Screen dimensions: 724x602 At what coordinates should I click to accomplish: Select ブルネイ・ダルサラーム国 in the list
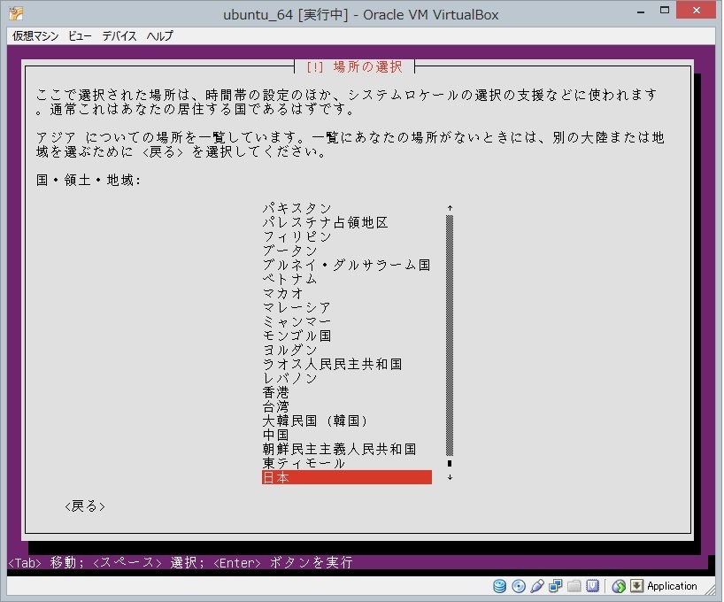click(346, 265)
